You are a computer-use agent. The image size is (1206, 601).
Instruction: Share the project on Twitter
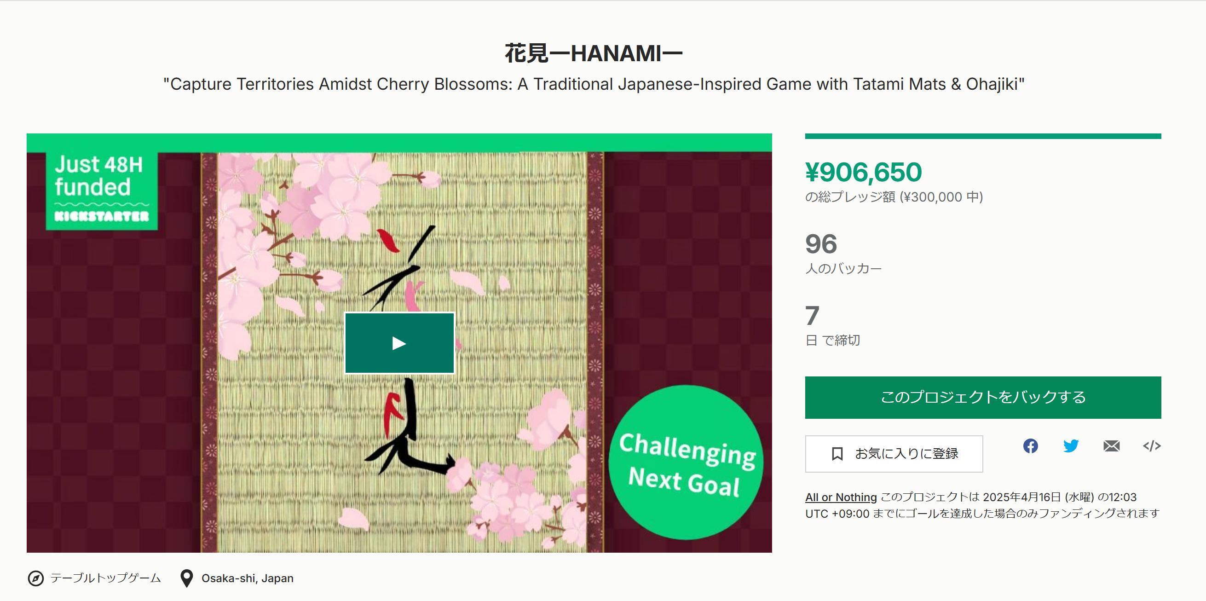(x=1071, y=446)
